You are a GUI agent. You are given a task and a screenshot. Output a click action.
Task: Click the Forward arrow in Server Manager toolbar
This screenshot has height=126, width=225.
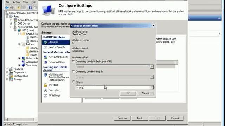pyautogui.click(x=12, y=7)
